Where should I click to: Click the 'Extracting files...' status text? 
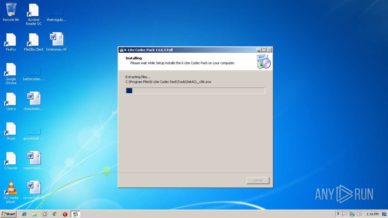pyautogui.click(x=138, y=77)
